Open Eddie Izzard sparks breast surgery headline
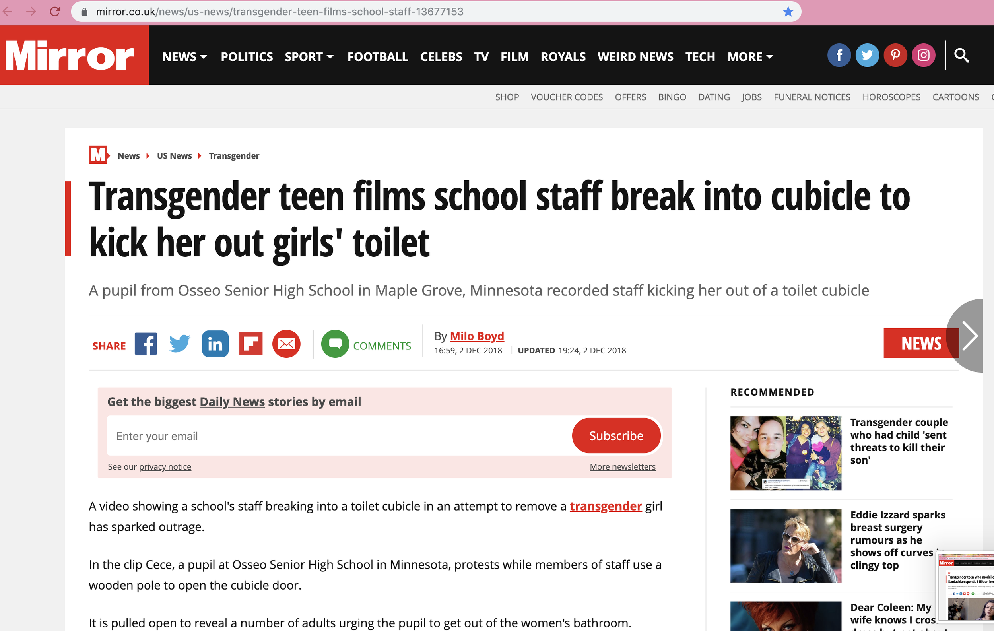 click(x=897, y=540)
